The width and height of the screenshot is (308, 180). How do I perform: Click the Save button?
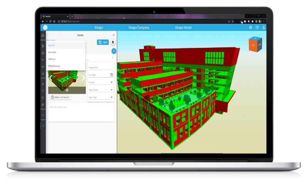[x=103, y=42]
